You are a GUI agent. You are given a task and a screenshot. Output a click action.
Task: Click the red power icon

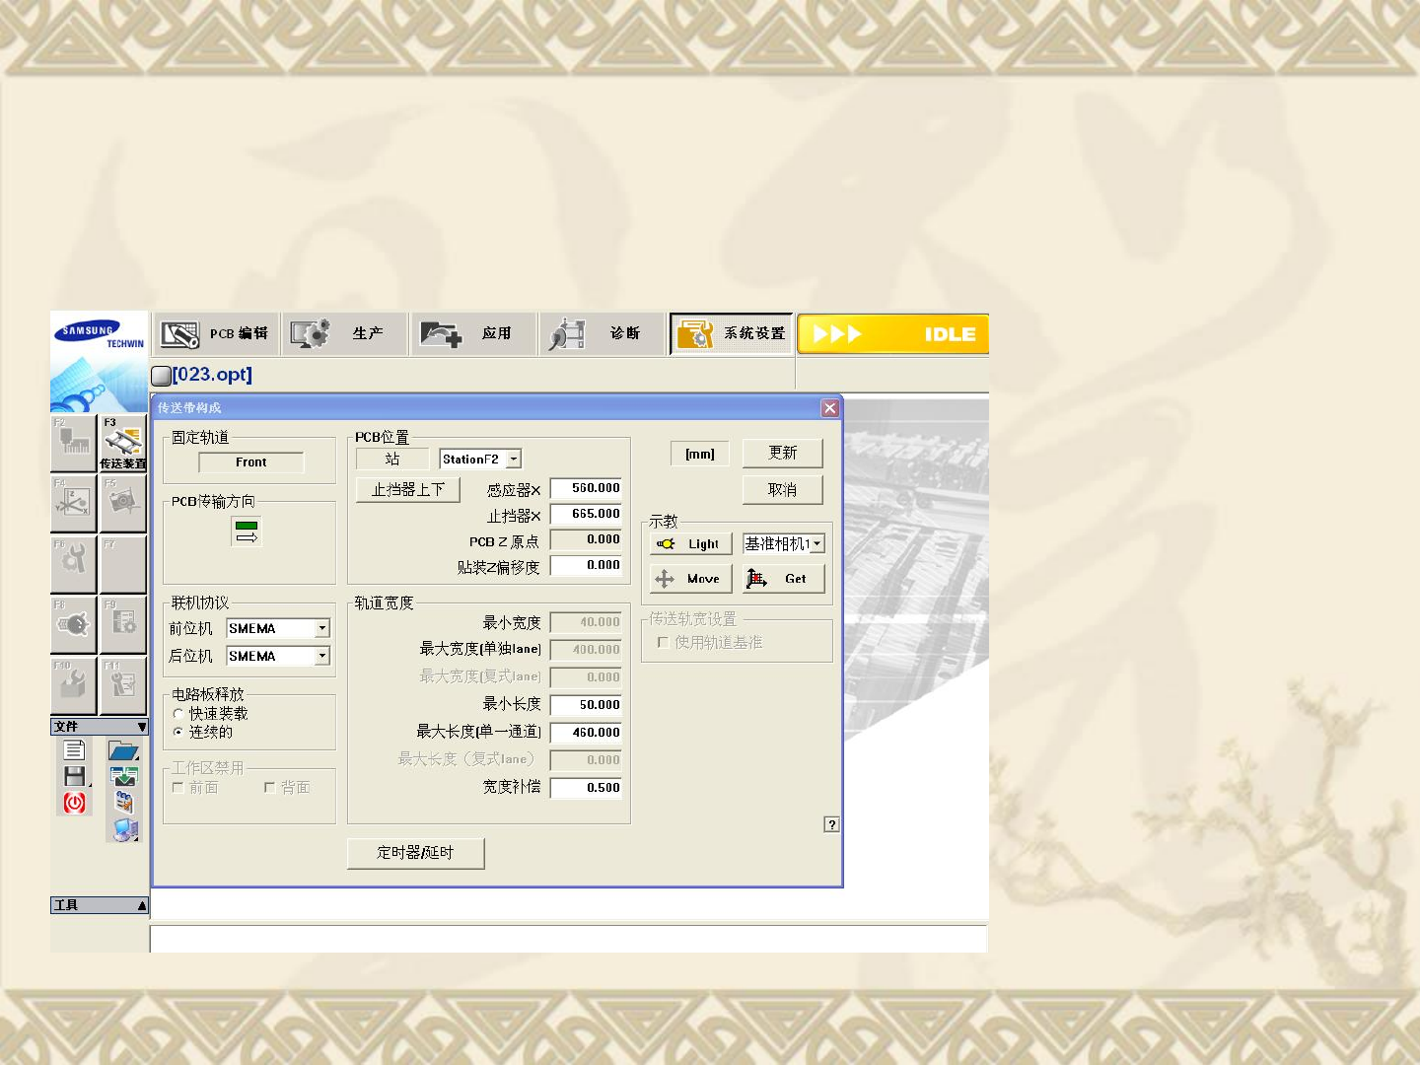(x=75, y=803)
